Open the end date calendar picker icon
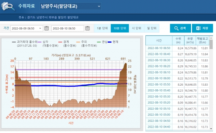The height and width of the screenshot is (133, 216). (x=87, y=28)
